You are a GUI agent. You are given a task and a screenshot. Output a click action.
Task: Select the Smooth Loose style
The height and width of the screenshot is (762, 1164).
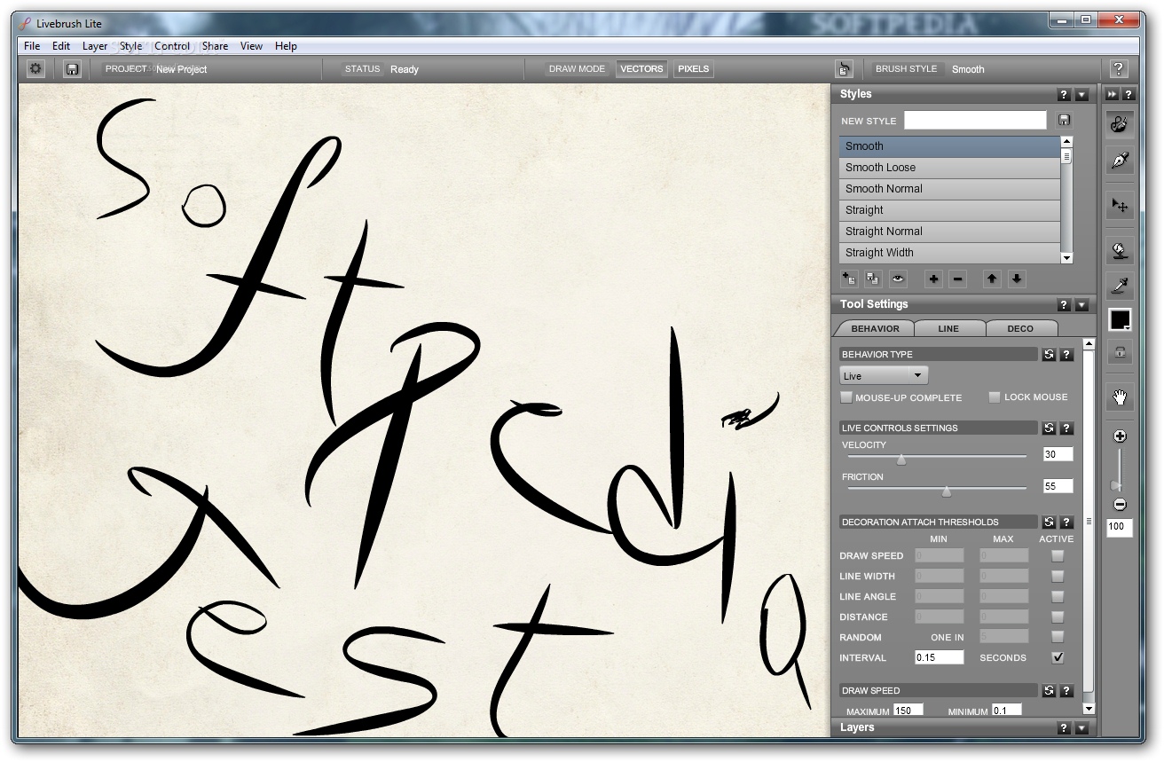click(x=949, y=168)
